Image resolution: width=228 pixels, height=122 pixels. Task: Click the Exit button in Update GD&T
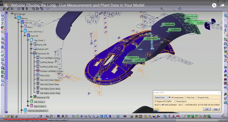(x=207, y=109)
